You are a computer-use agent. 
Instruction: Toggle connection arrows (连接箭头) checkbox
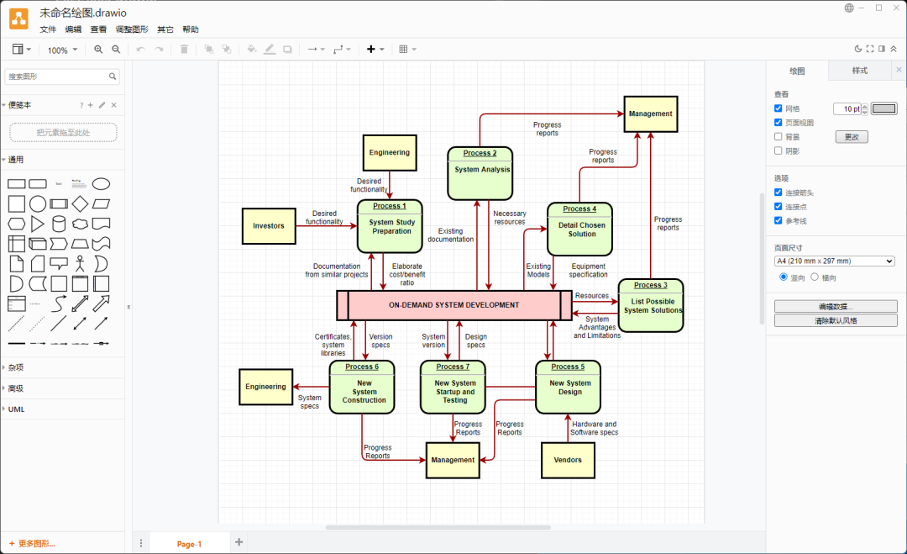click(x=778, y=193)
